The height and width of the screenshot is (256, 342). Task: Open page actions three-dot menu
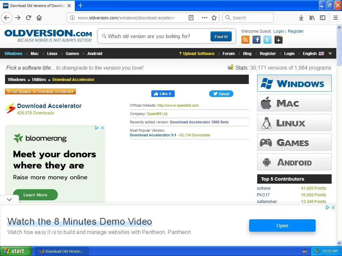[x=204, y=18]
